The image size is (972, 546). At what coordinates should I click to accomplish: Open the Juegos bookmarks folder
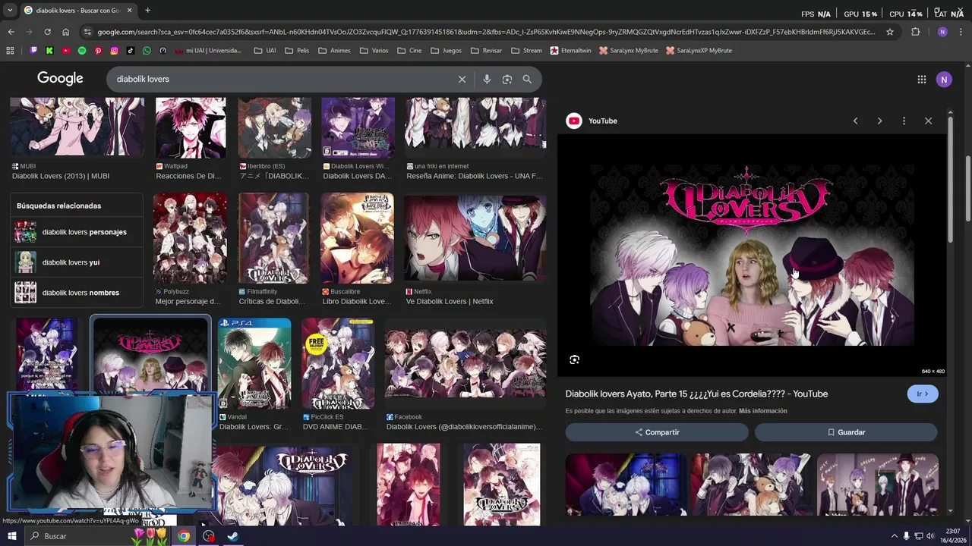point(445,51)
